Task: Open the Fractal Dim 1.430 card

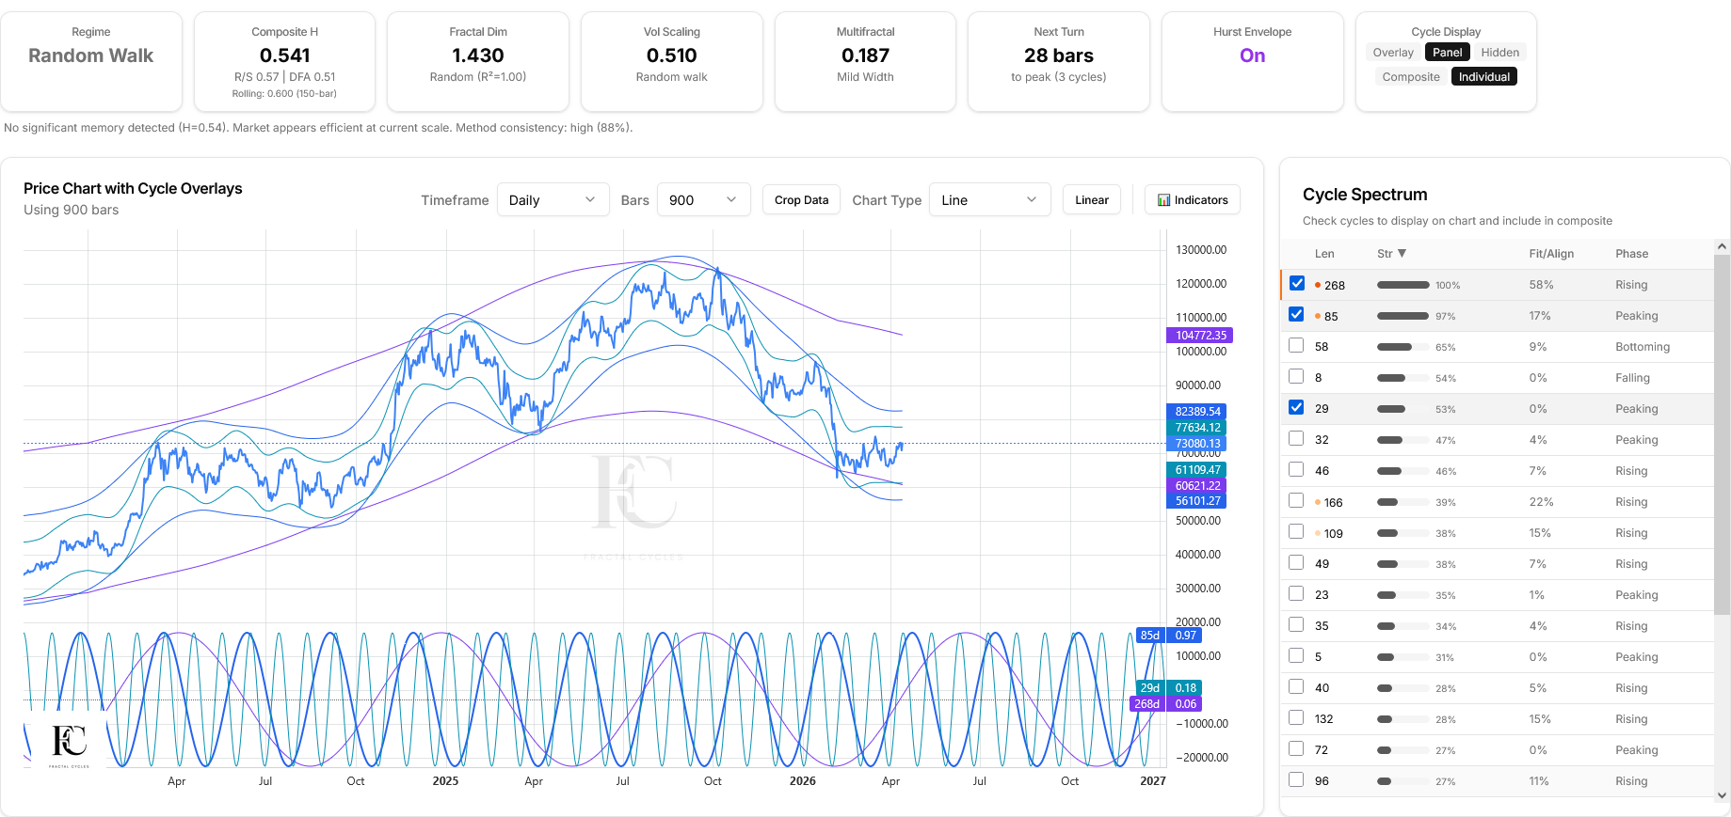Action: (x=478, y=62)
